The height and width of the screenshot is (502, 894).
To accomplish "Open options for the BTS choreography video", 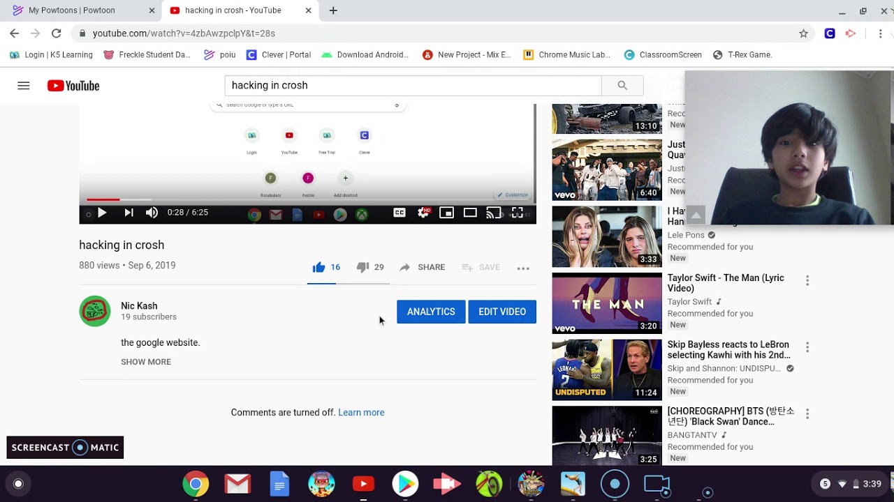I will 807,413.
